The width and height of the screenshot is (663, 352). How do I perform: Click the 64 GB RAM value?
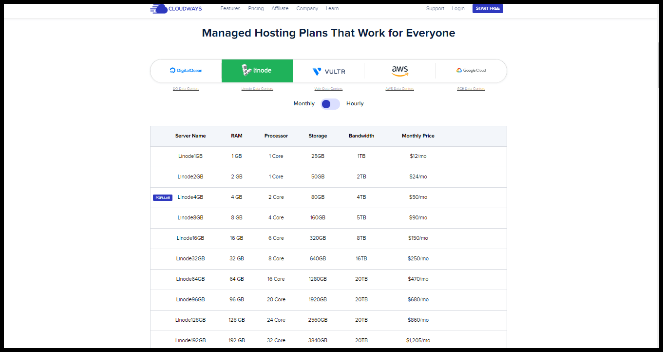[237, 279]
